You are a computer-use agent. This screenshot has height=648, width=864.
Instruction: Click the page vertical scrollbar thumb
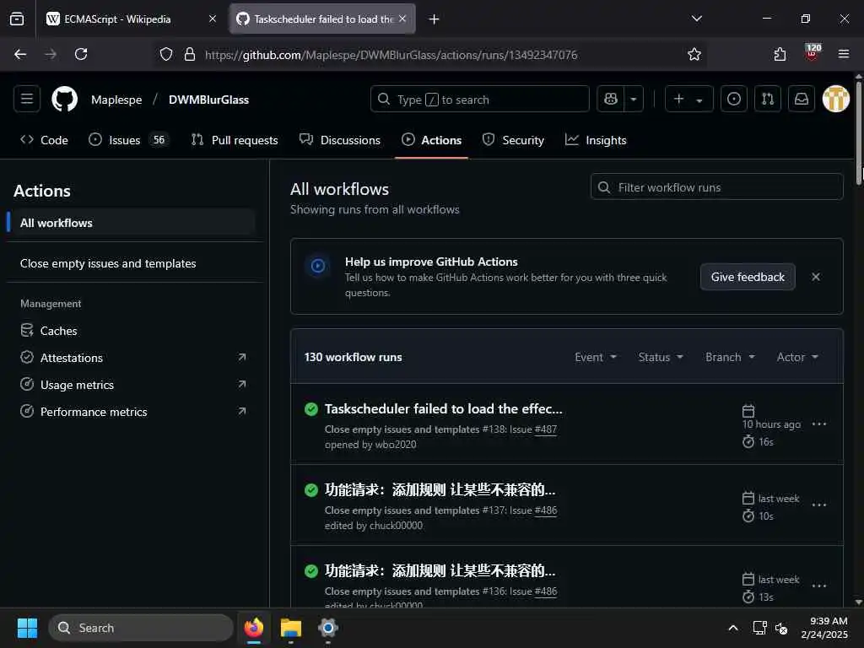[858, 132]
